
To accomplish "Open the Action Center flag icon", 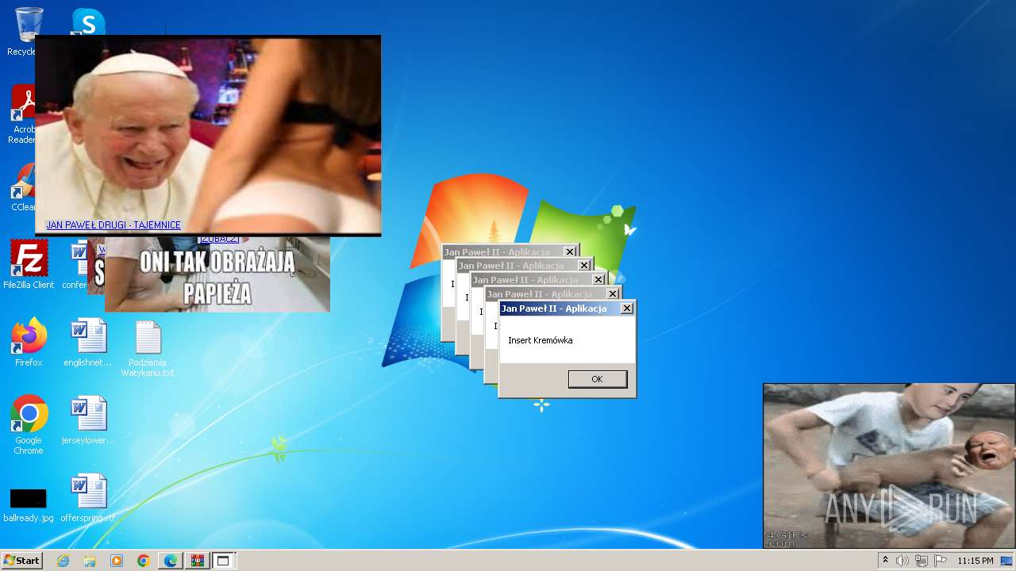I will 941,561.
